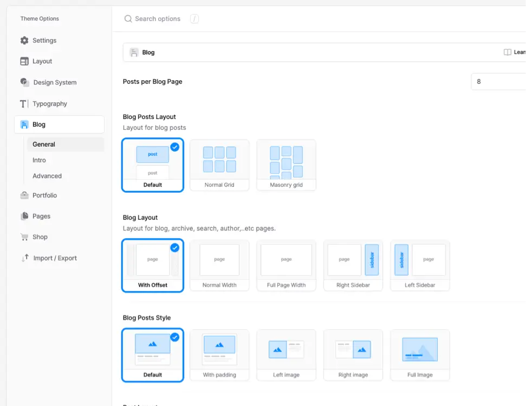Click the Portfolio briefcase icon
The image size is (526, 406).
pos(24,195)
